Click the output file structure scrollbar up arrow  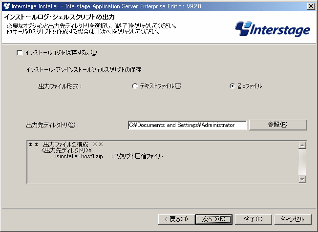coord(302,145)
